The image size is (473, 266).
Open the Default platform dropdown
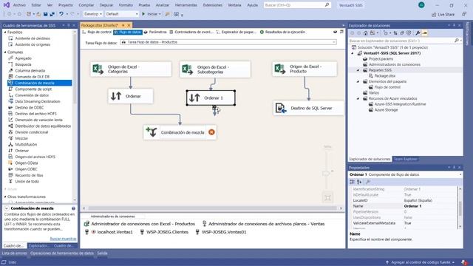coord(122,14)
